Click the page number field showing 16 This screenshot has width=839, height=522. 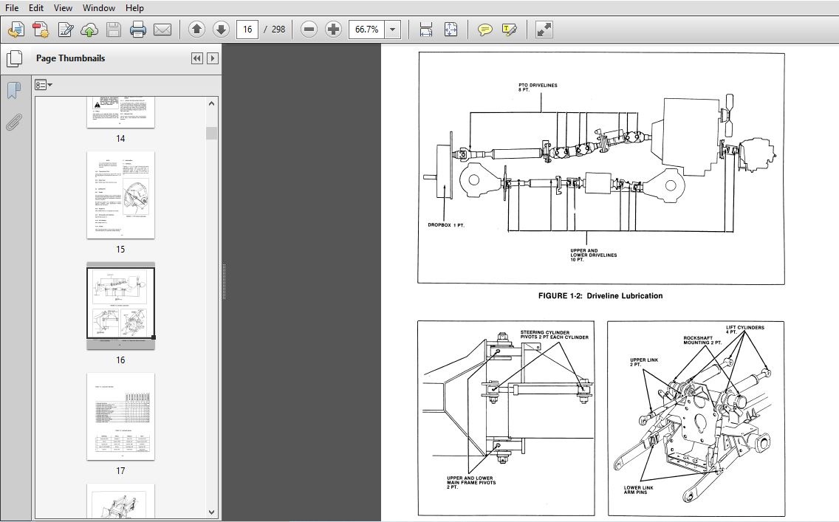tap(247, 30)
